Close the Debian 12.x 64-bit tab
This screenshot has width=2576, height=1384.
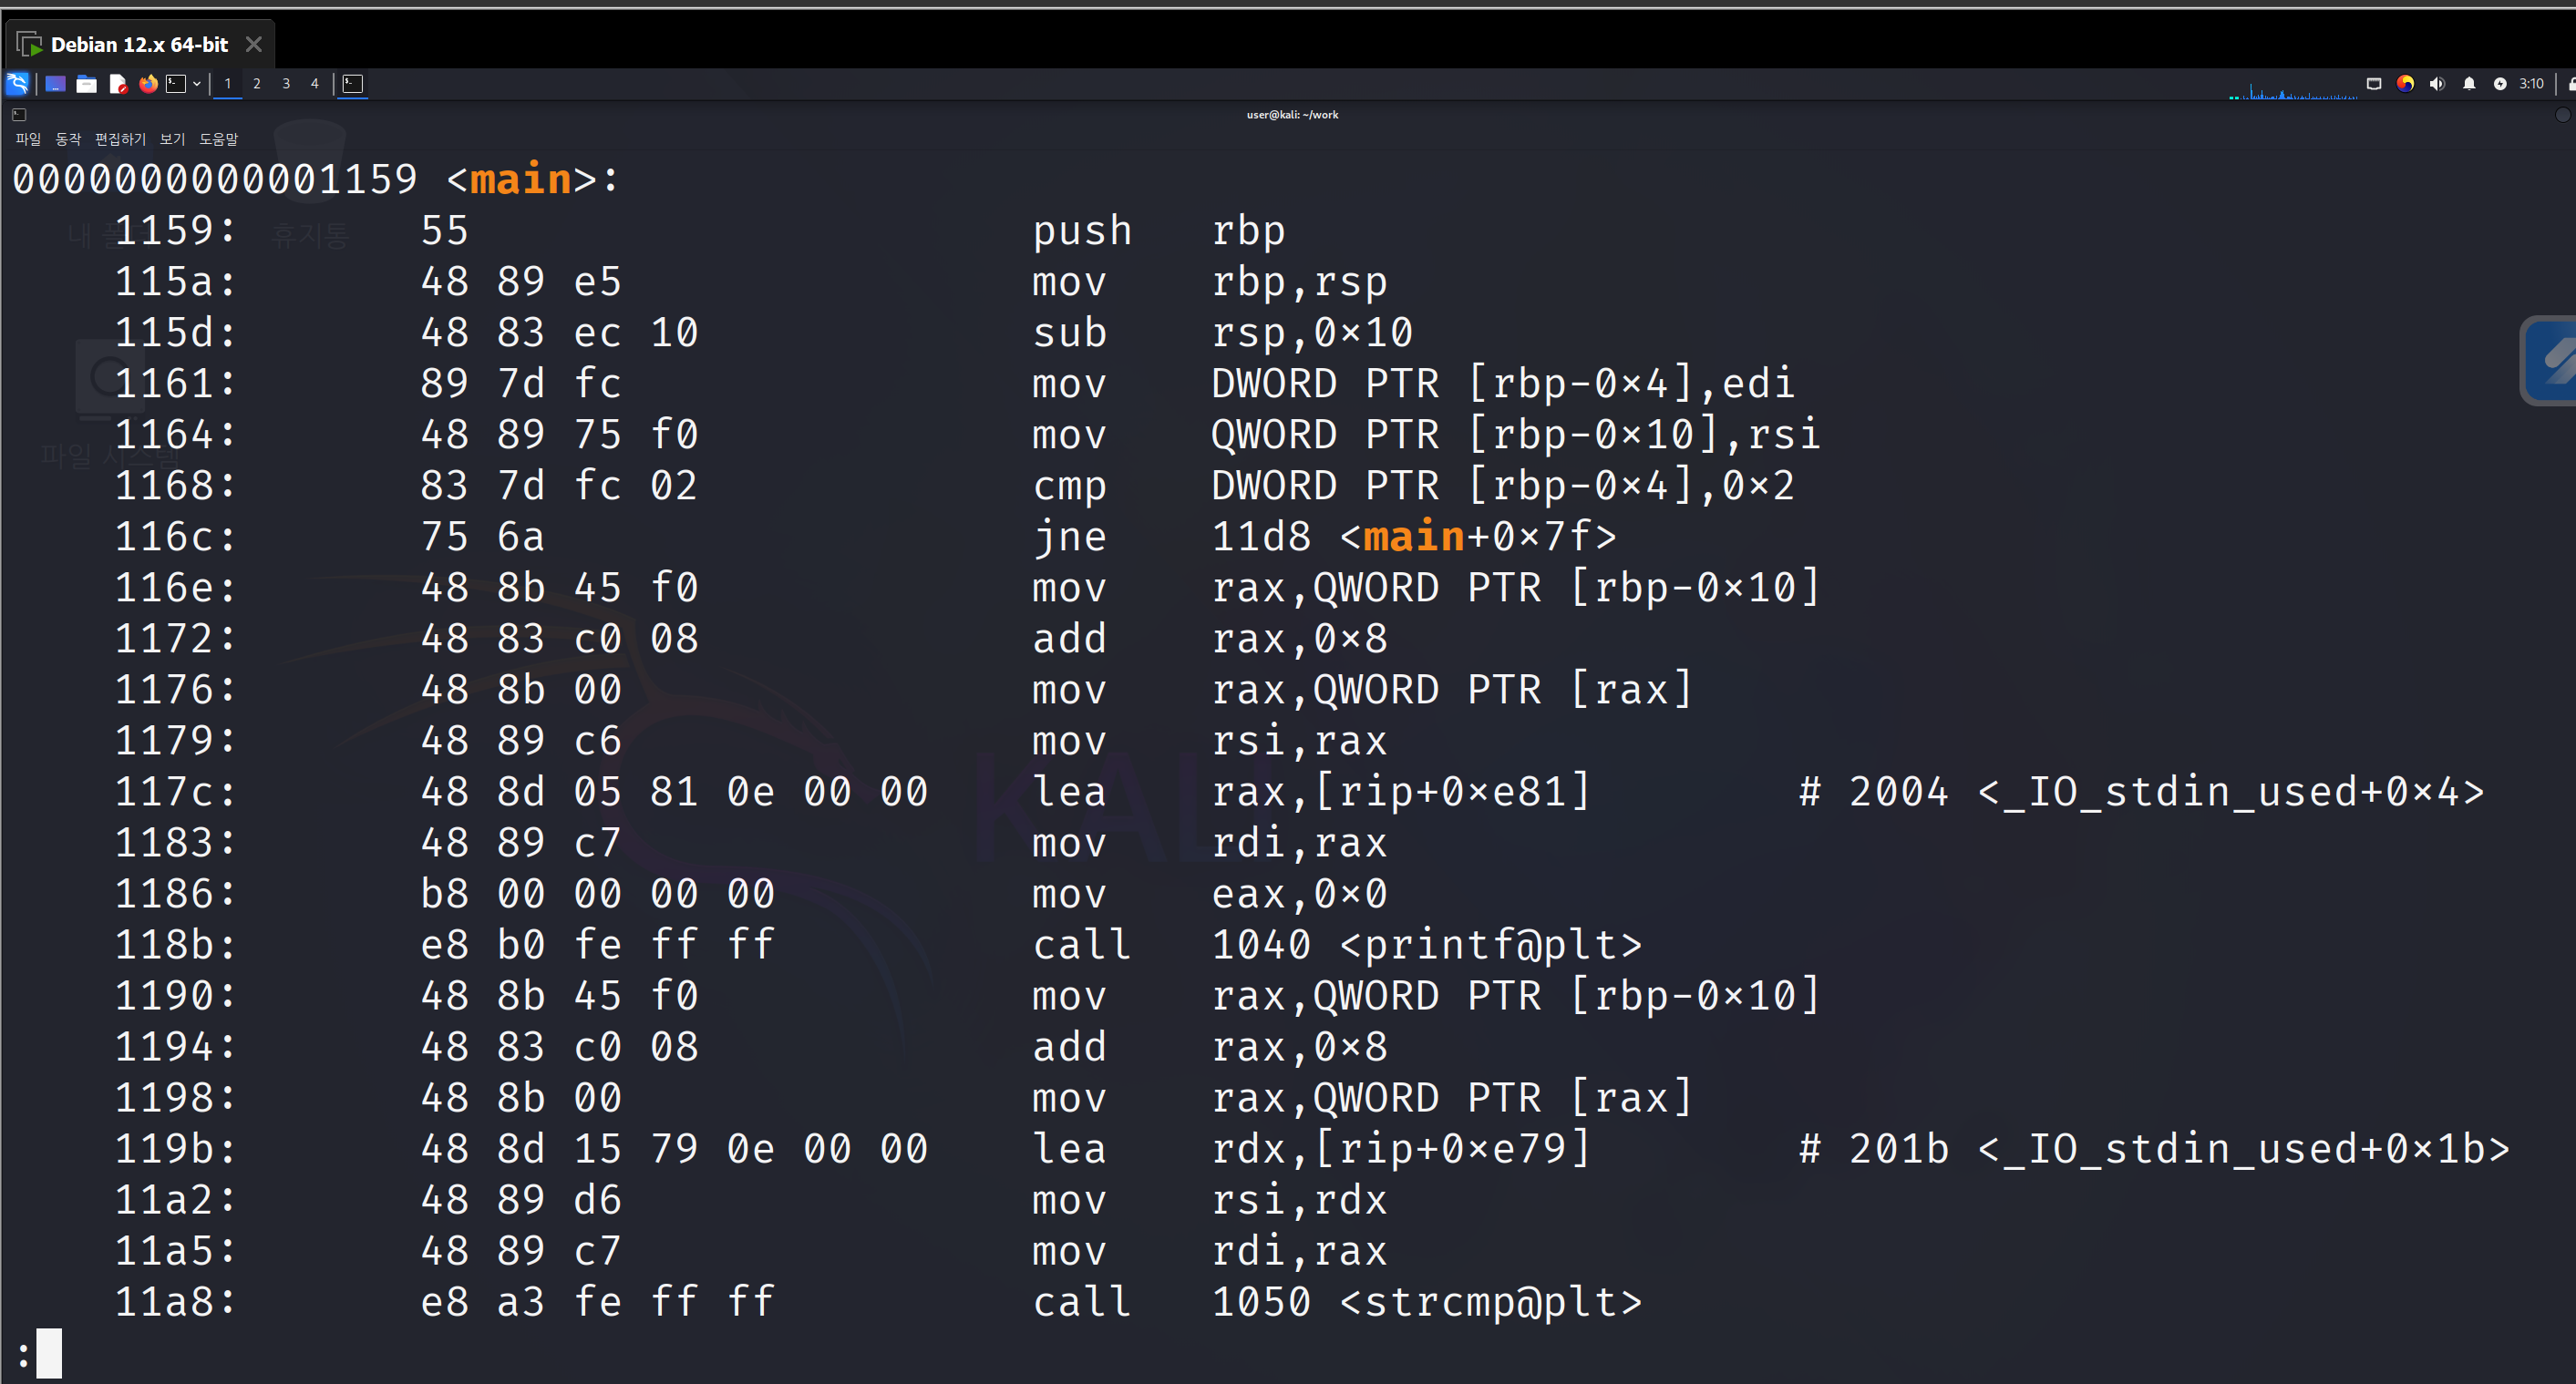click(254, 45)
